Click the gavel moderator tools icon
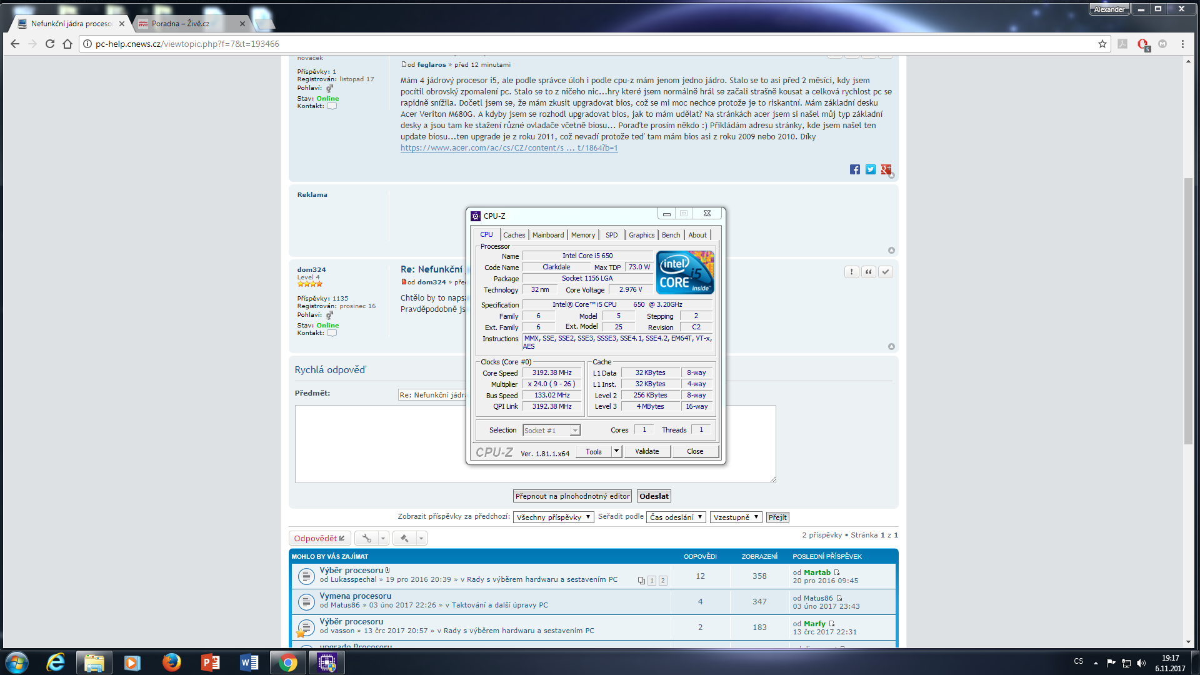The image size is (1200, 675). tap(404, 538)
